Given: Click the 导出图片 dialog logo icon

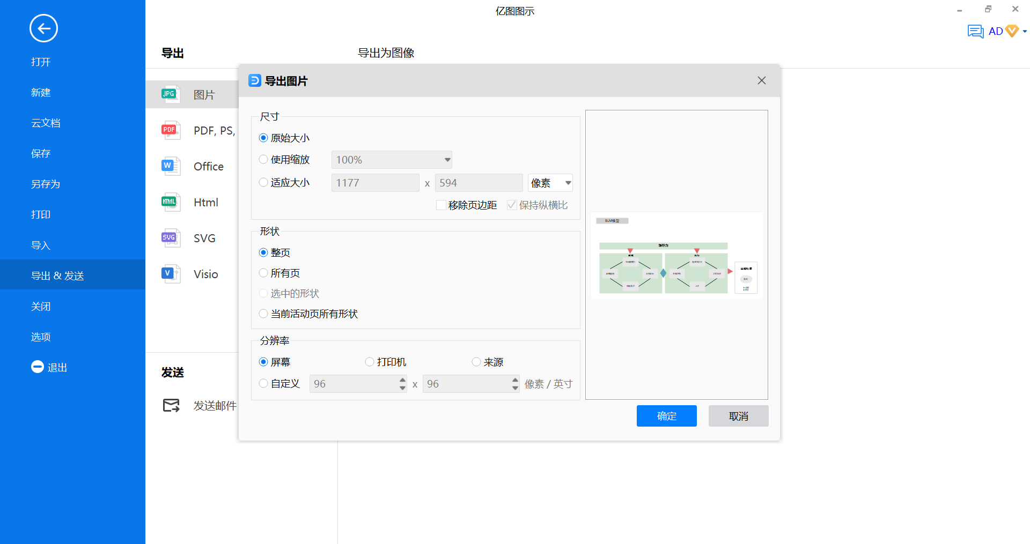Looking at the screenshot, I should [255, 80].
